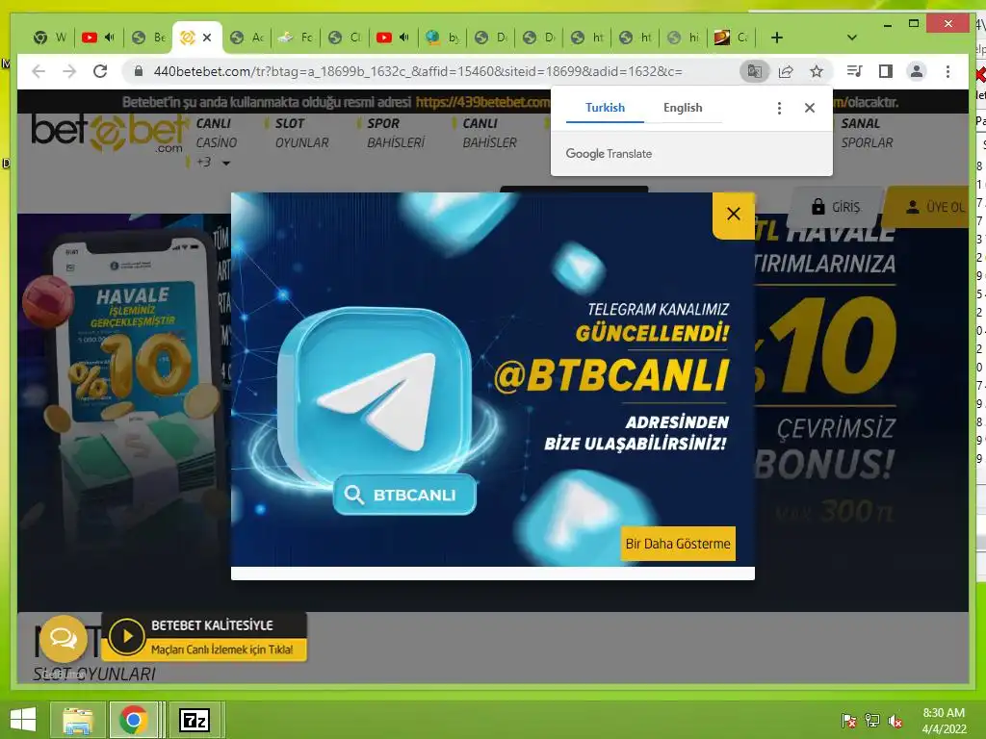Switch to the tab labeled by

click(442, 38)
